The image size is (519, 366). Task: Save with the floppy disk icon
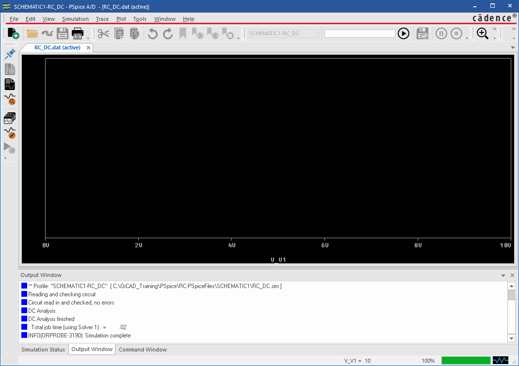[x=62, y=33]
